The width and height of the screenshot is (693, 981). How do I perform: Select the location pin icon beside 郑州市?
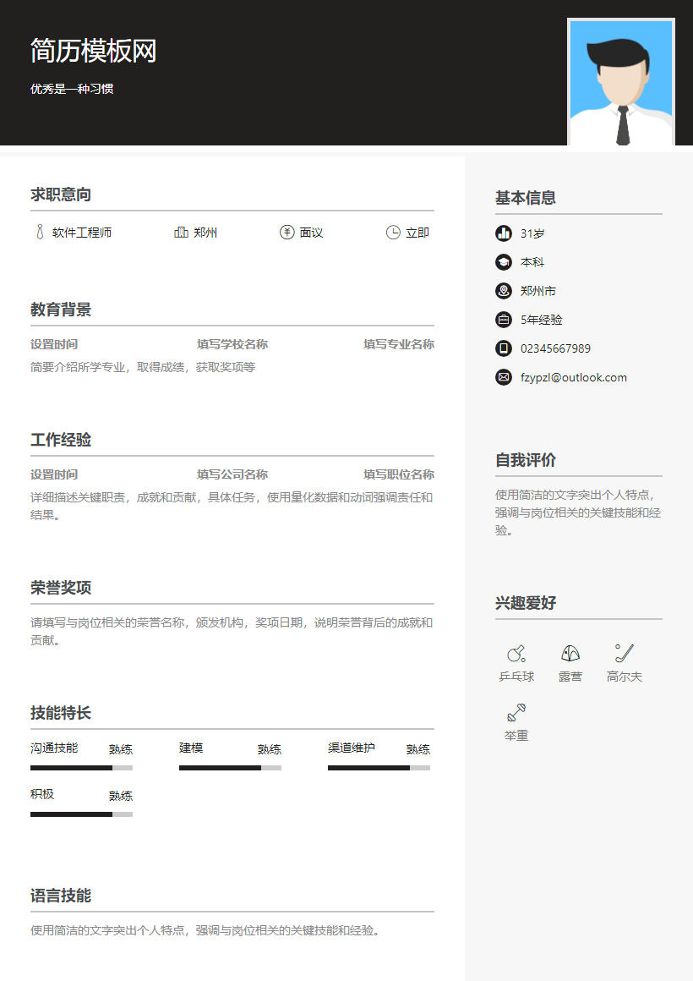(505, 291)
